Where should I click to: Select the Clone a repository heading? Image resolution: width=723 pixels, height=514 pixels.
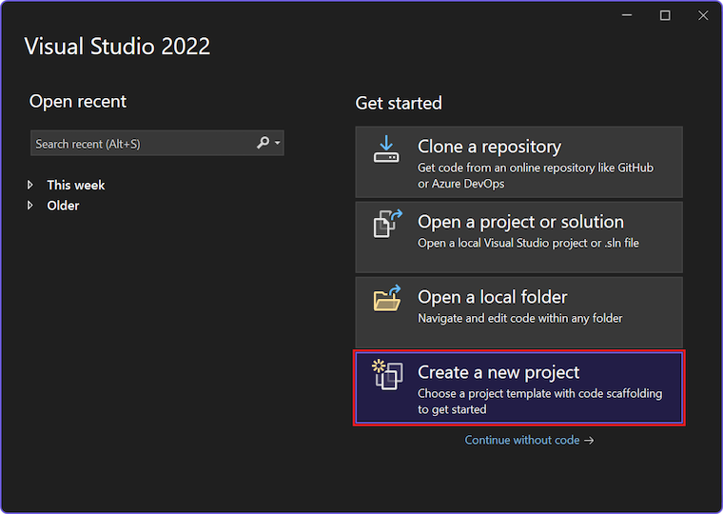(x=489, y=147)
